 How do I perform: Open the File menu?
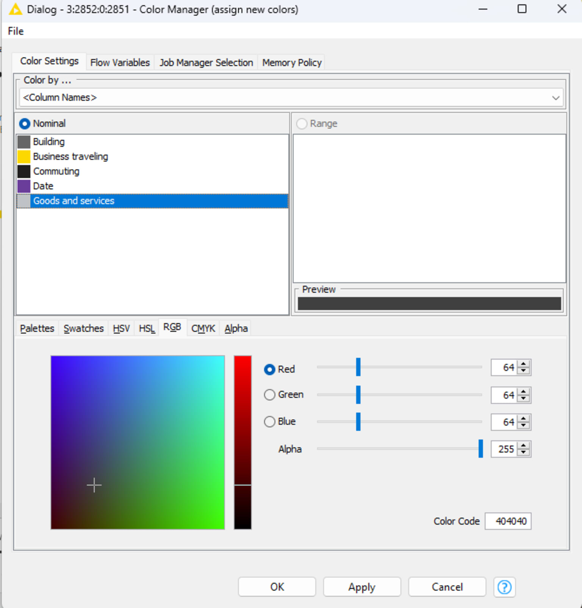[16, 31]
